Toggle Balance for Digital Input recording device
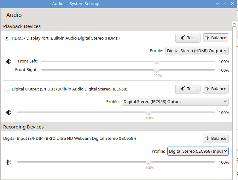Viewport: 238px width, 180px height. click(x=216, y=139)
